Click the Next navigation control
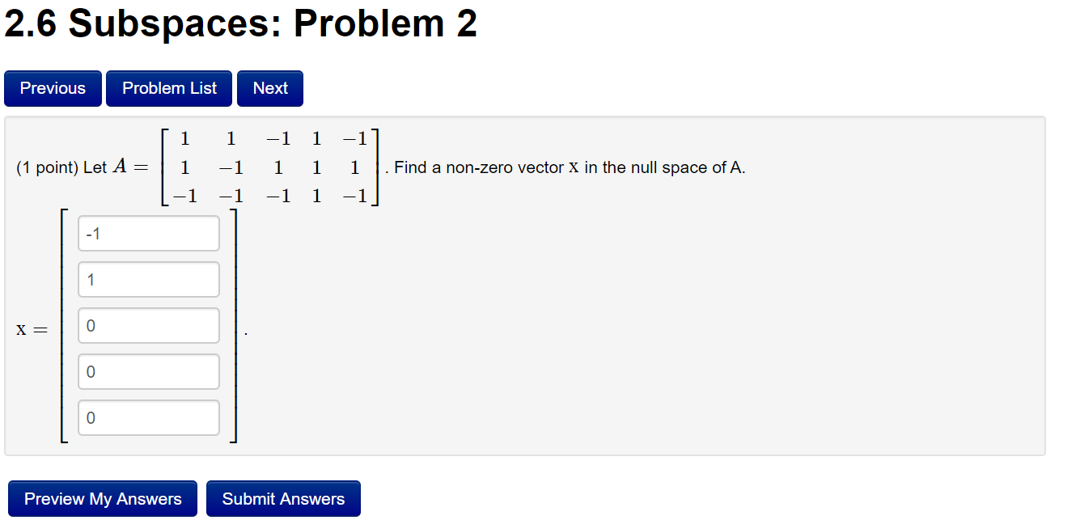This screenshot has height=520, width=1076. [269, 88]
